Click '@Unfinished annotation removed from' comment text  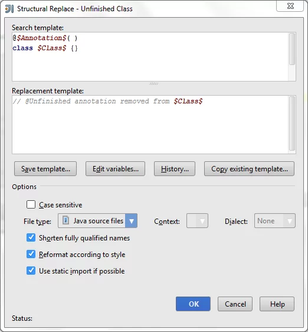(97, 101)
